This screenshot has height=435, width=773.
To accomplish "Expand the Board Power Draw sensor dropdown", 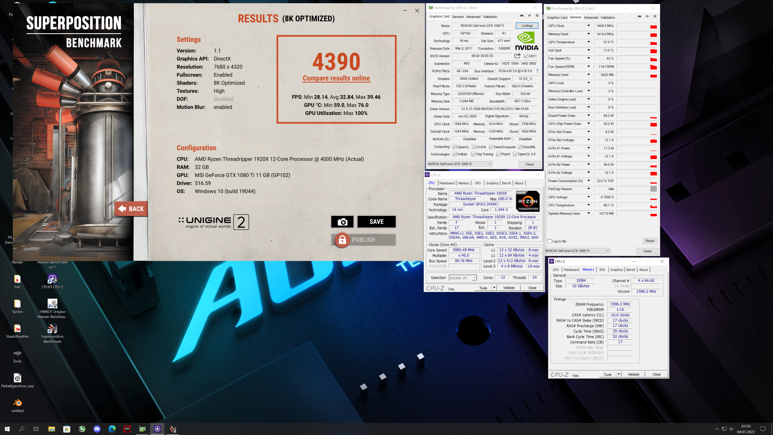I will (x=588, y=115).
